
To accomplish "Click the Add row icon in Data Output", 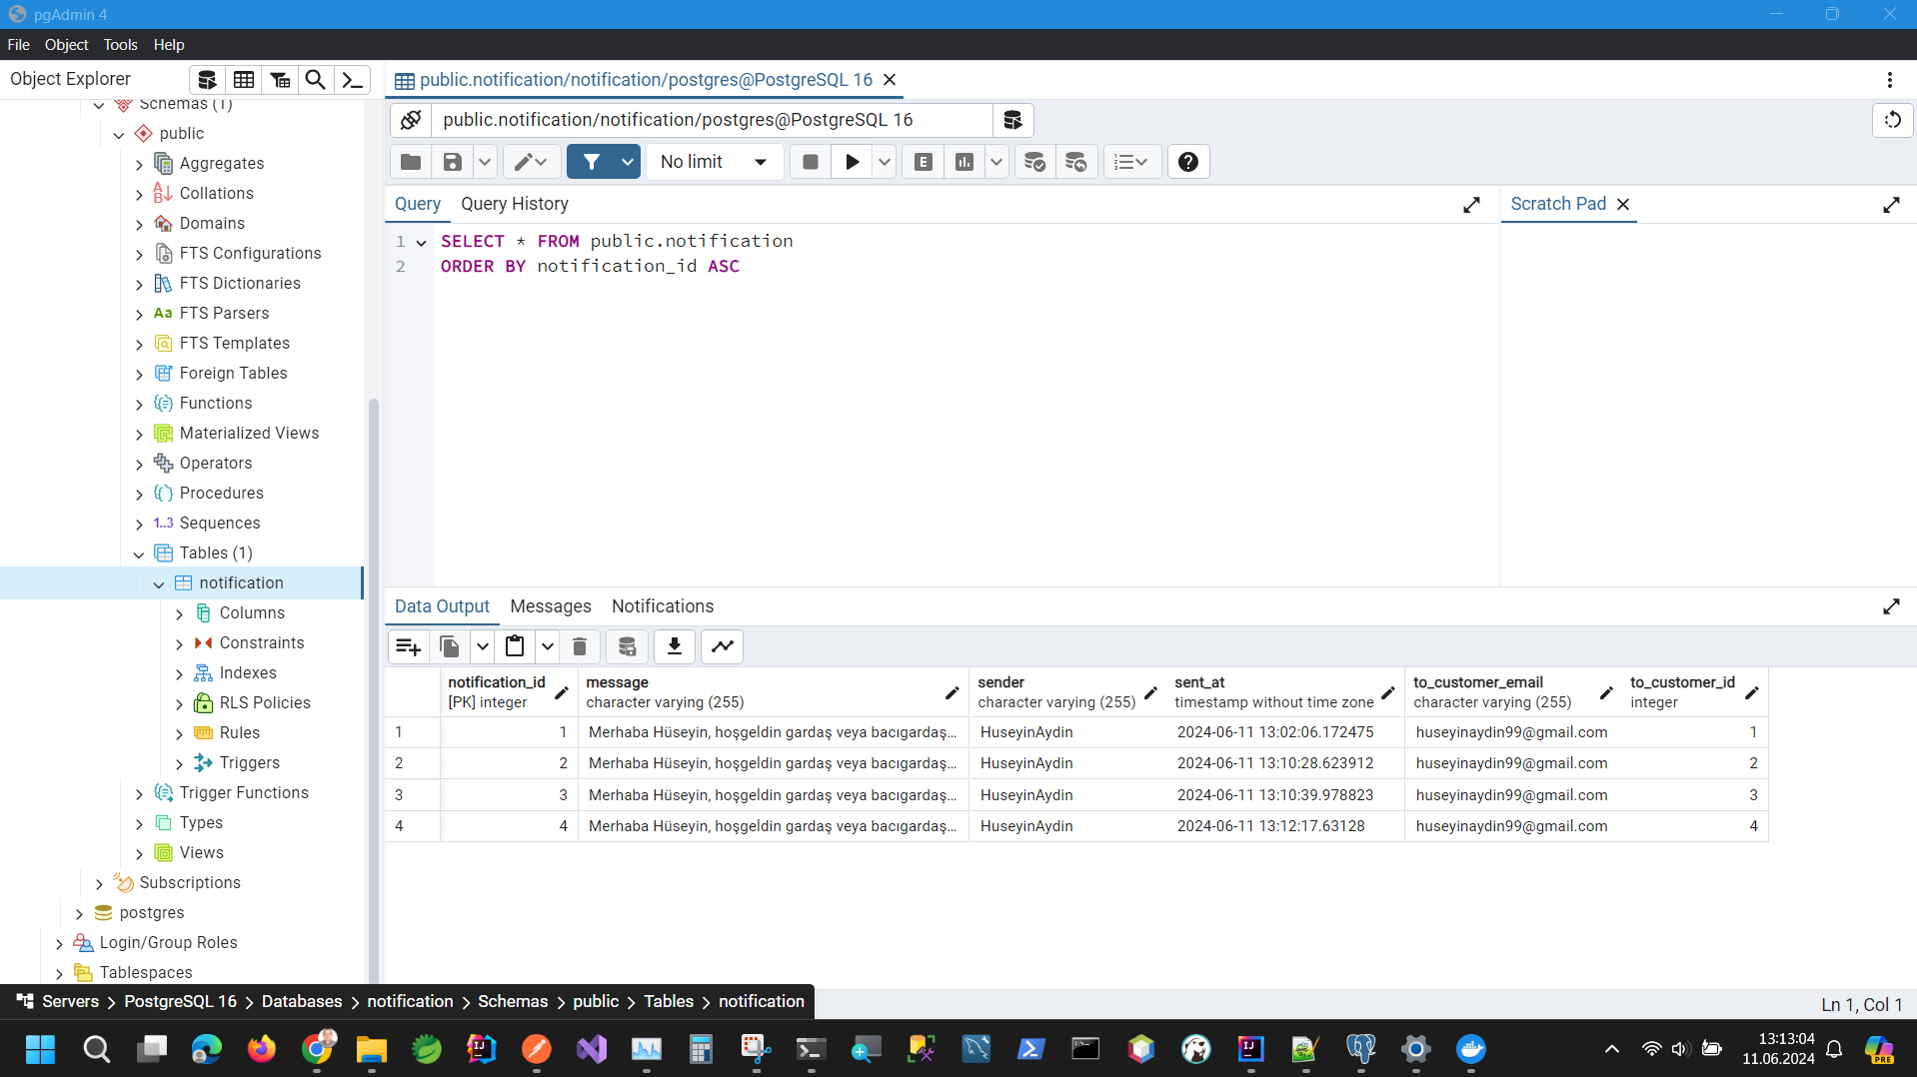I will click(408, 646).
